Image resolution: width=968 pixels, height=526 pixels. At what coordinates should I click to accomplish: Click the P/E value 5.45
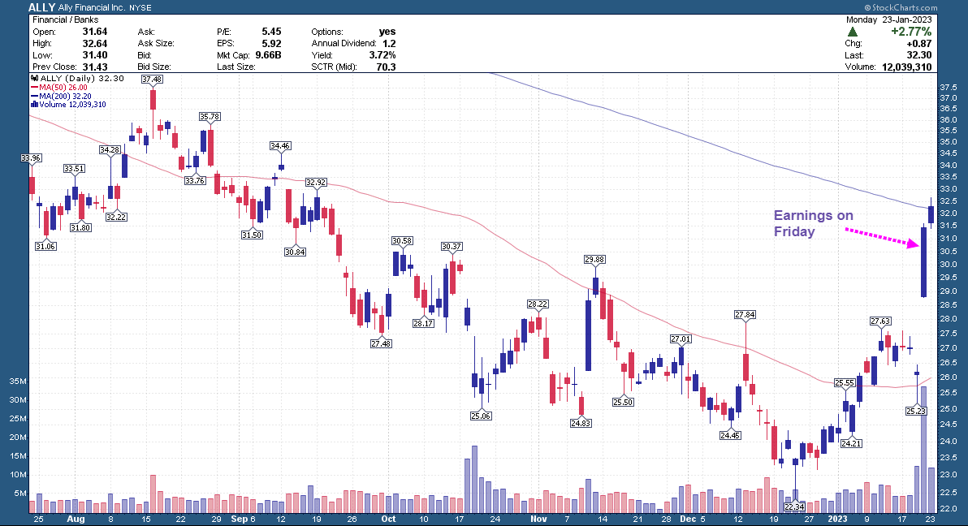pyautogui.click(x=271, y=32)
